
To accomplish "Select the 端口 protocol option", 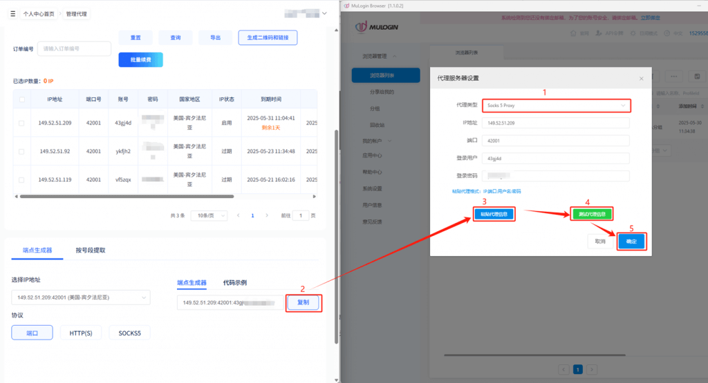I will click(32, 333).
